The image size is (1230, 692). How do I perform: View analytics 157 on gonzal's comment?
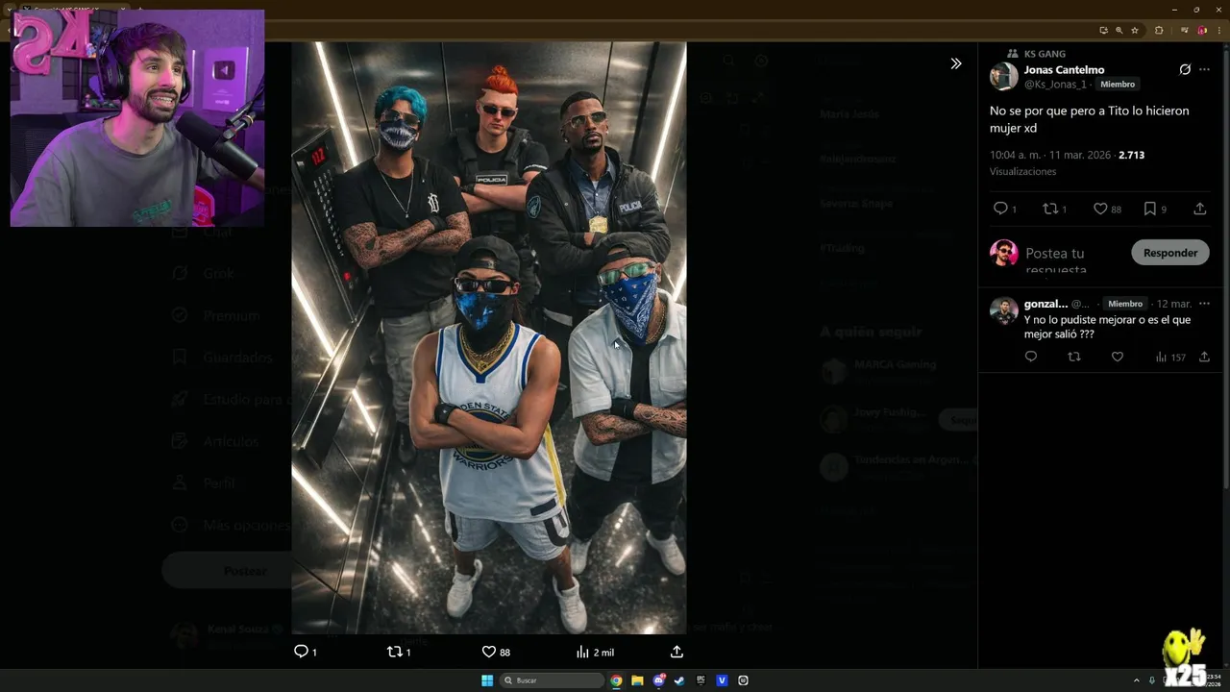point(1170,357)
